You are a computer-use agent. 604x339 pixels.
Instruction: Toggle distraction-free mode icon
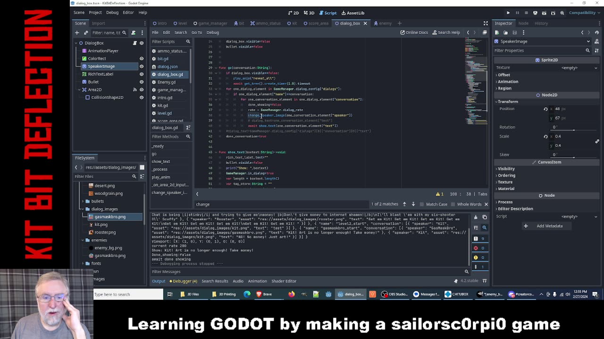click(486, 23)
